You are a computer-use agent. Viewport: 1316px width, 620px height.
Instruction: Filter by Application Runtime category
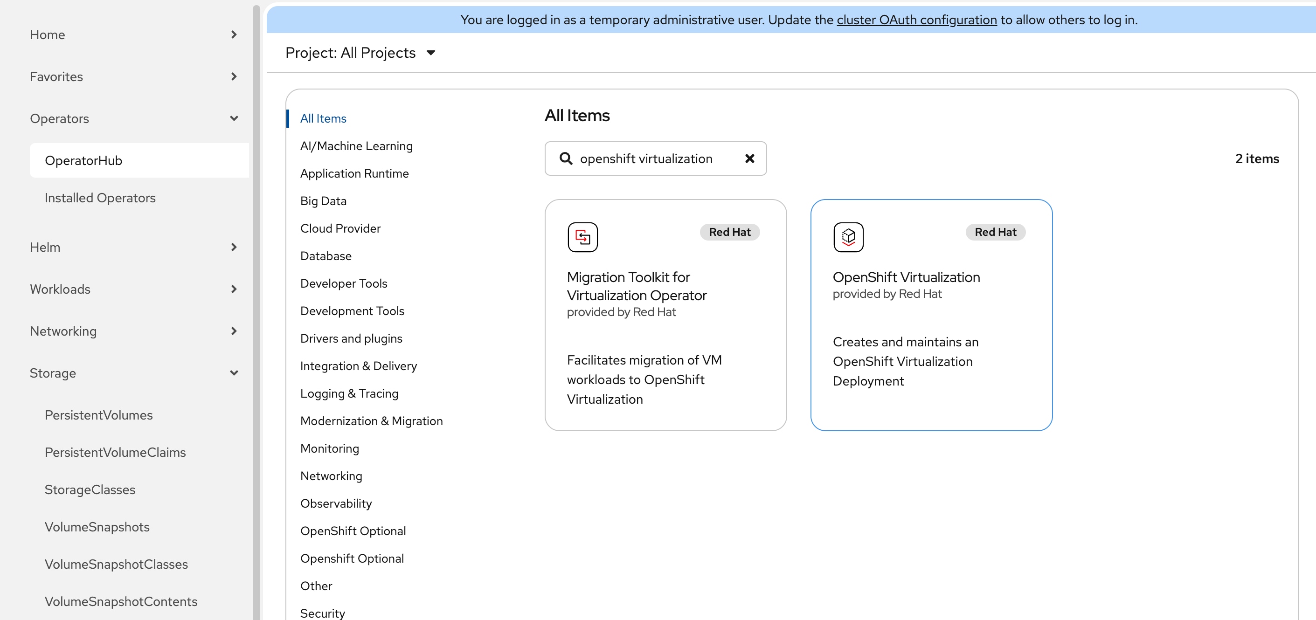coord(354,173)
